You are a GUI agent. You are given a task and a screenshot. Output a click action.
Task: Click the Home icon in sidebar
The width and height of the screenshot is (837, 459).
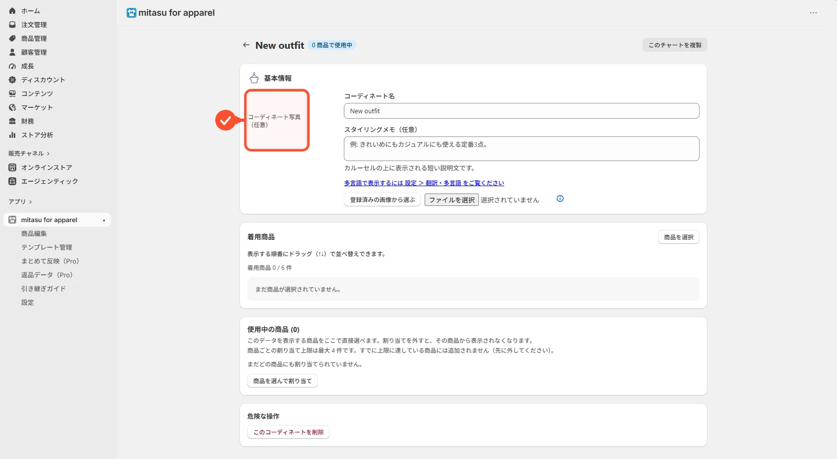[x=12, y=11]
